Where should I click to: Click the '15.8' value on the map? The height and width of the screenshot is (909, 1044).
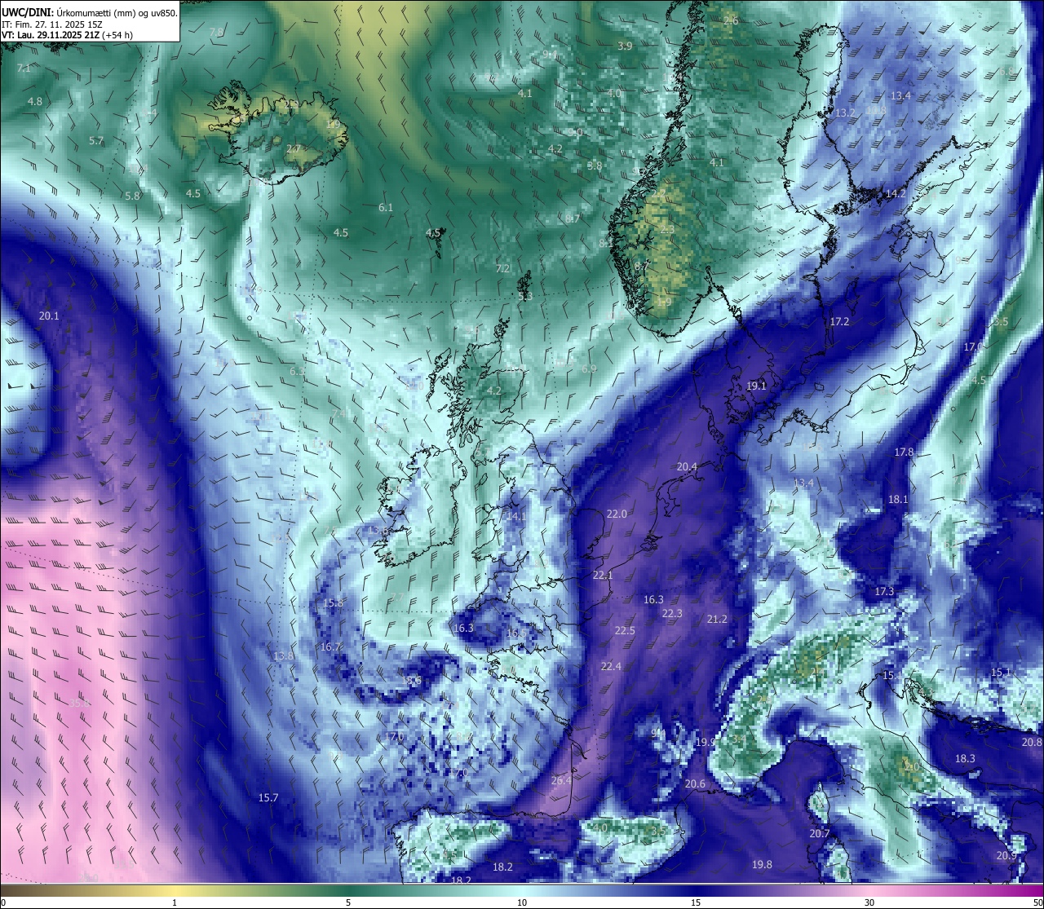pyautogui.click(x=333, y=603)
